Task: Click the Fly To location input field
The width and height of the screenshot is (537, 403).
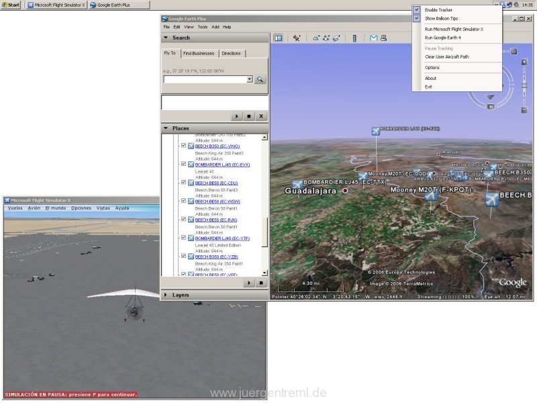Action: click(x=205, y=79)
